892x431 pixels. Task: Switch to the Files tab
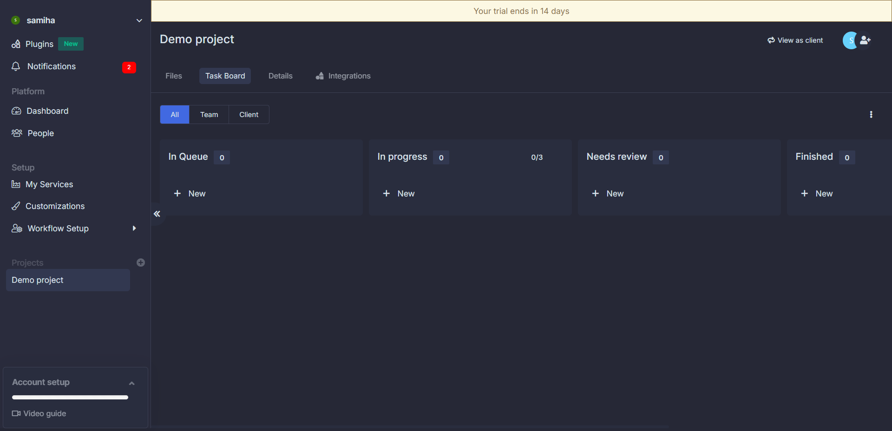point(173,76)
